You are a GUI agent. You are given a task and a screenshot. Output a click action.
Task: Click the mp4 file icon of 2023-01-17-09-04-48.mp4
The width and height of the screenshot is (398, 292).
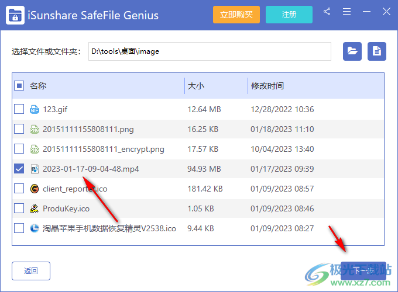pyautogui.click(x=35, y=169)
